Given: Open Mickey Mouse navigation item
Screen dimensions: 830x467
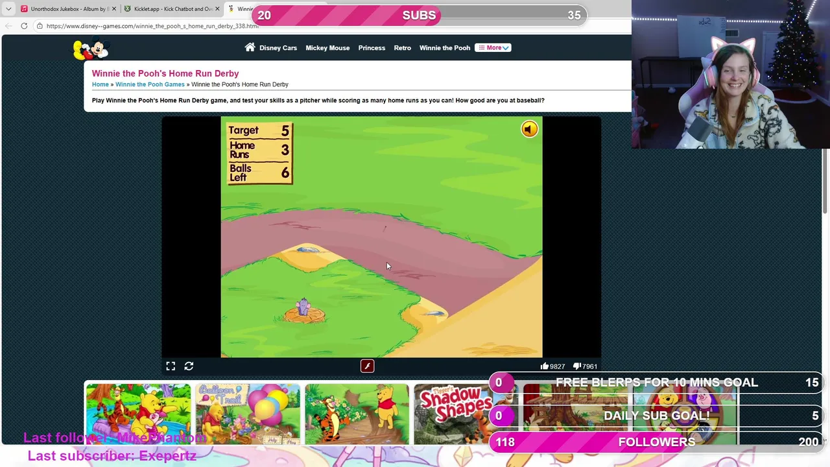Looking at the screenshot, I should click(x=327, y=48).
